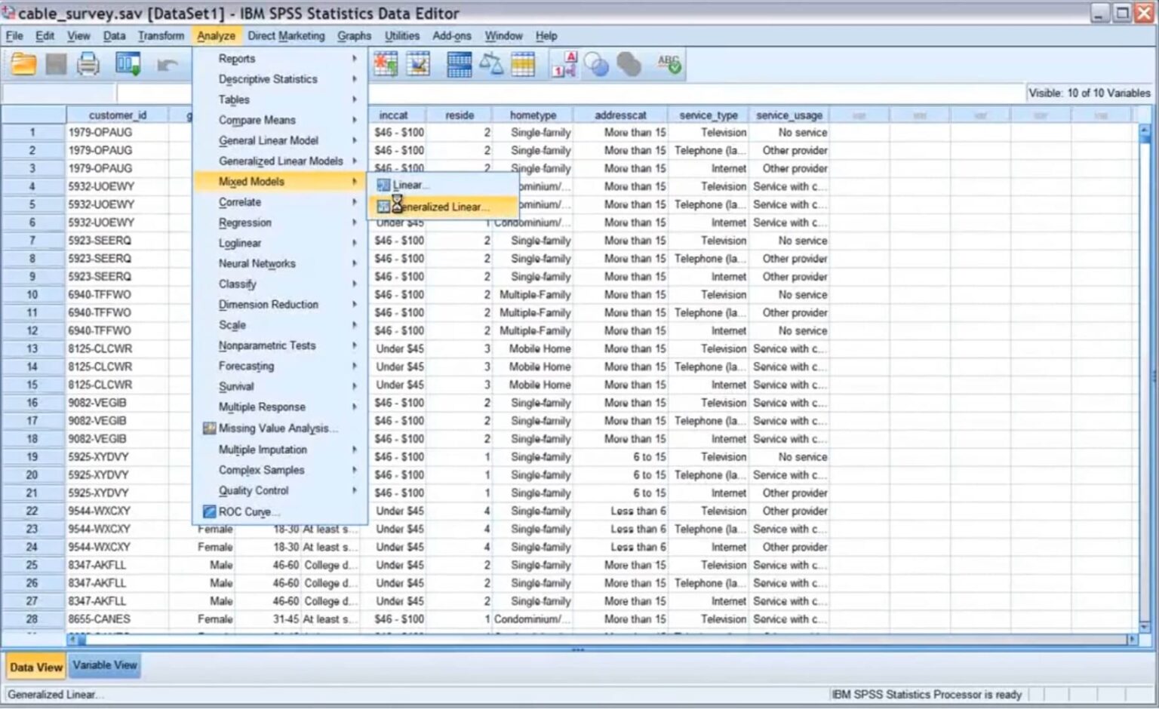Image resolution: width=1159 pixels, height=709 pixels.
Task: Click the Print icon in the toolbar
Action: tap(88, 65)
